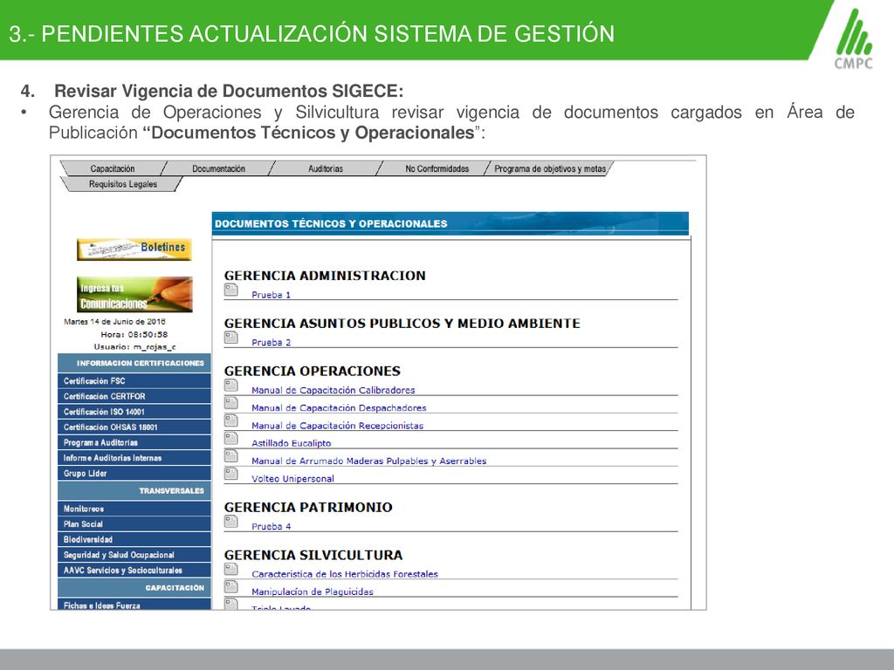Open Manual de Arrumado Maderas Pulpables link
The image size is (894, 670).
coord(369,461)
